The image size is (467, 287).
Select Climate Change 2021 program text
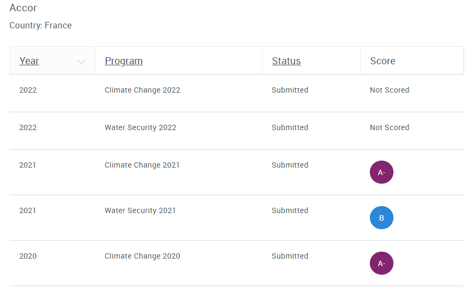point(142,165)
